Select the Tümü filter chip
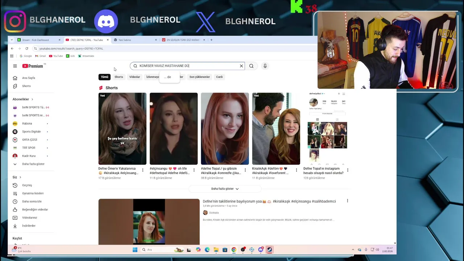This screenshot has height=261, width=464. [x=104, y=77]
